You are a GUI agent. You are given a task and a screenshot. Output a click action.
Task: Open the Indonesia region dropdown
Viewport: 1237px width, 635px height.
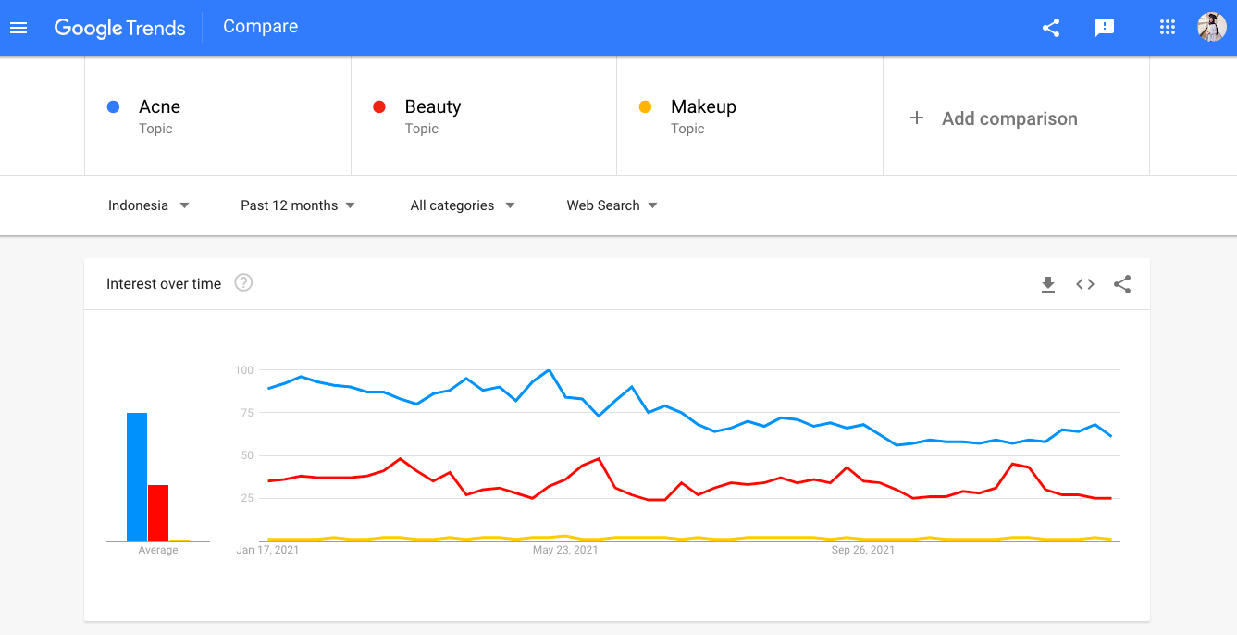149,205
